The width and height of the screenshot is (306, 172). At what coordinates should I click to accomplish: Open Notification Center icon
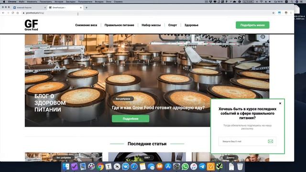point(302,1)
